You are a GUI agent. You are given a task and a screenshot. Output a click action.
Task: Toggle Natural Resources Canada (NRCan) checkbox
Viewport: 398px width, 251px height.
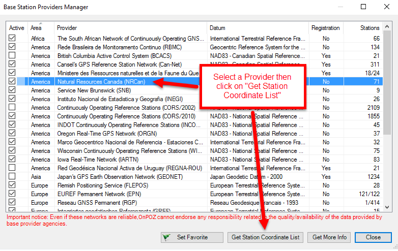[12, 81]
